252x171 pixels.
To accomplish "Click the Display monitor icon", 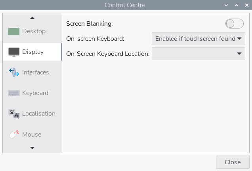I will tap(14, 52).
